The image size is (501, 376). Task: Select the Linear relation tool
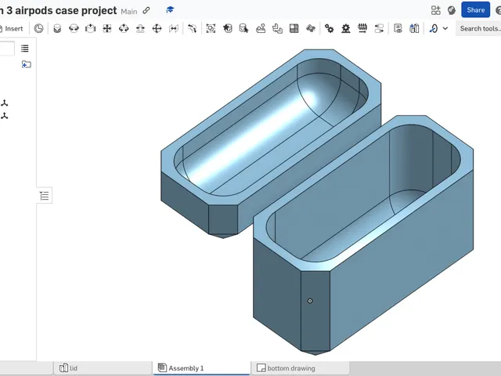coord(379,28)
